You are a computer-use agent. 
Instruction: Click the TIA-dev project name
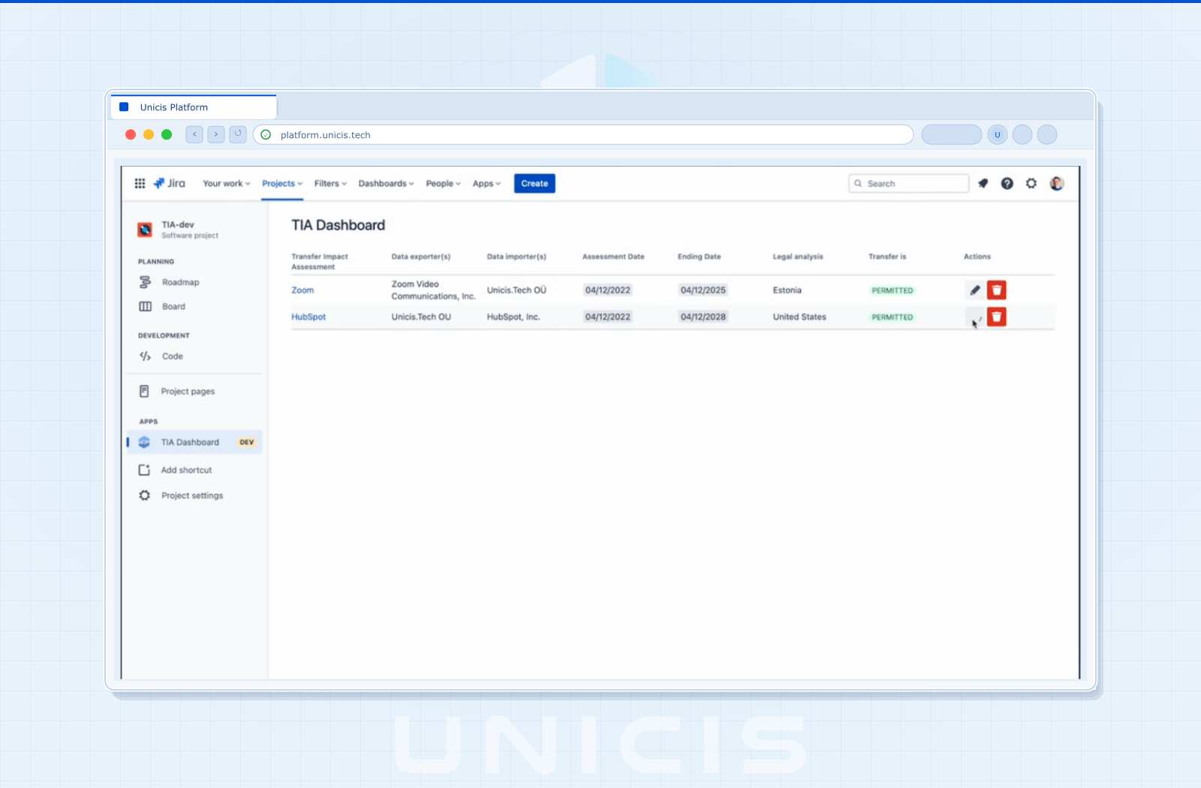click(178, 224)
